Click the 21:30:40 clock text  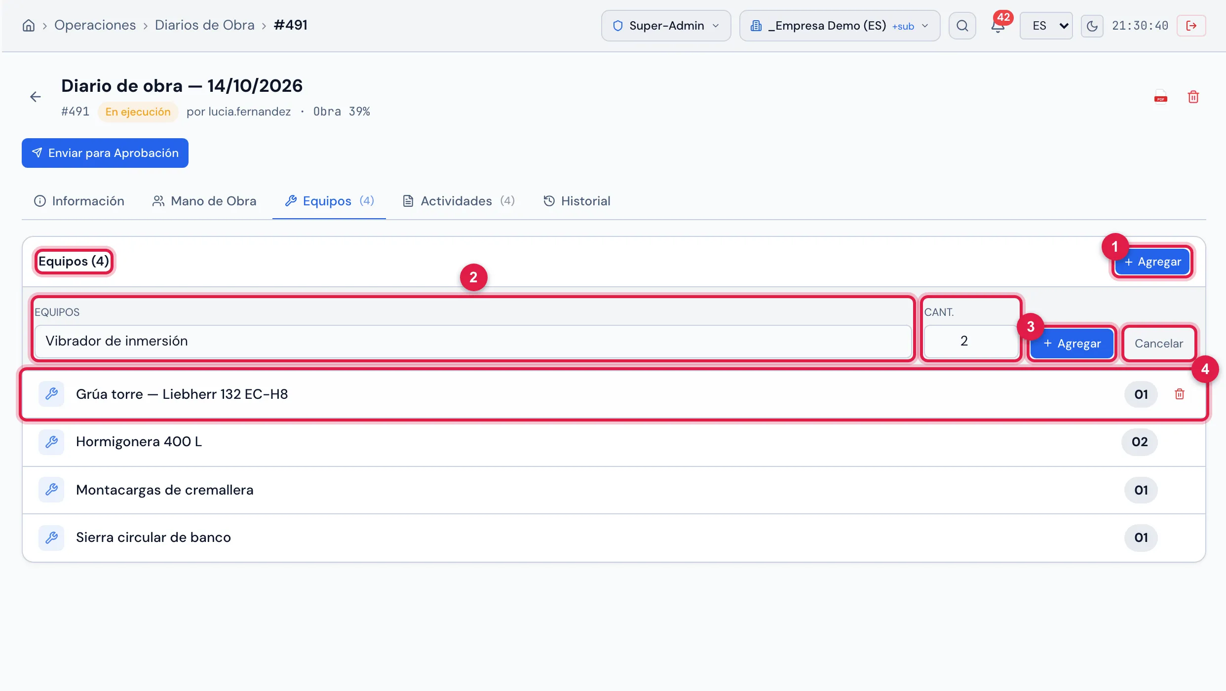[1140, 26]
